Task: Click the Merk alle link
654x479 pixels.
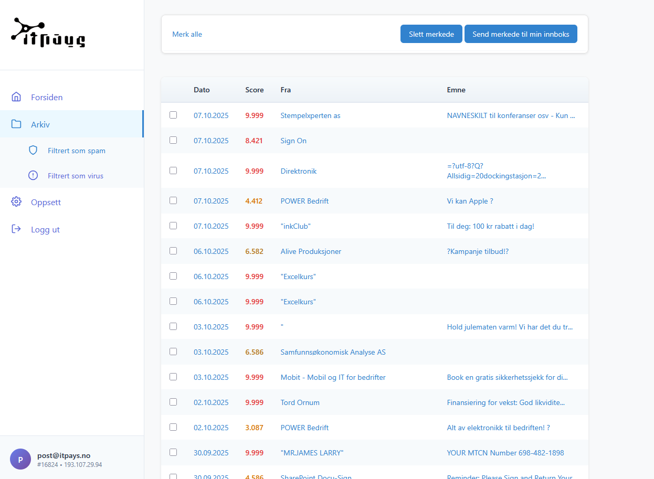Action: click(187, 34)
